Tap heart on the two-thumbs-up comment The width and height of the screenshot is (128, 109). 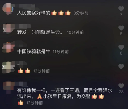click(x=121, y=67)
